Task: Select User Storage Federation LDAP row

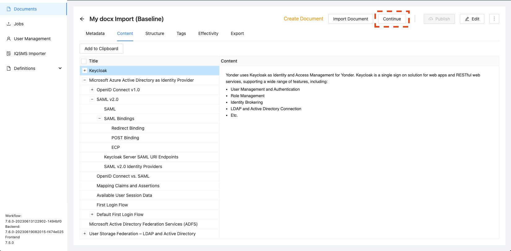Action: 150,234
